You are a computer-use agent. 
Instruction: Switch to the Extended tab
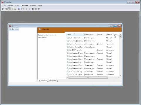pyautogui.click(x=43, y=80)
